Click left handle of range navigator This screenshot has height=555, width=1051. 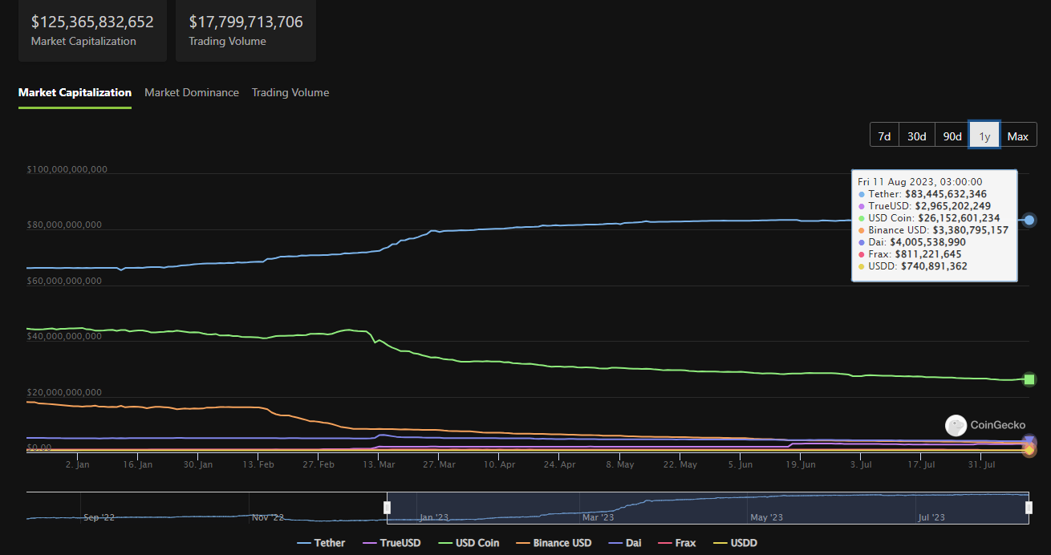pyautogui.click(x=387, y=508)
